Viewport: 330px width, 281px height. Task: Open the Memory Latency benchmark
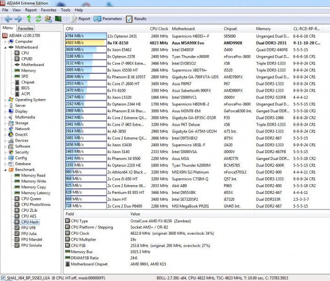pos(33,193)
